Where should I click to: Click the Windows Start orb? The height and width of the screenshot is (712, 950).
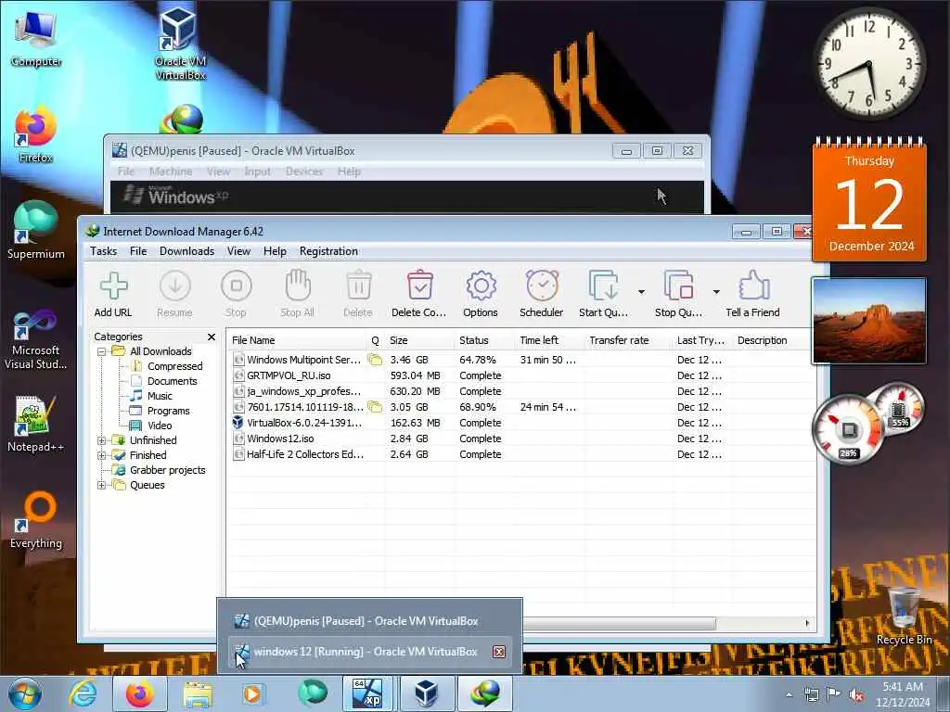25,693
